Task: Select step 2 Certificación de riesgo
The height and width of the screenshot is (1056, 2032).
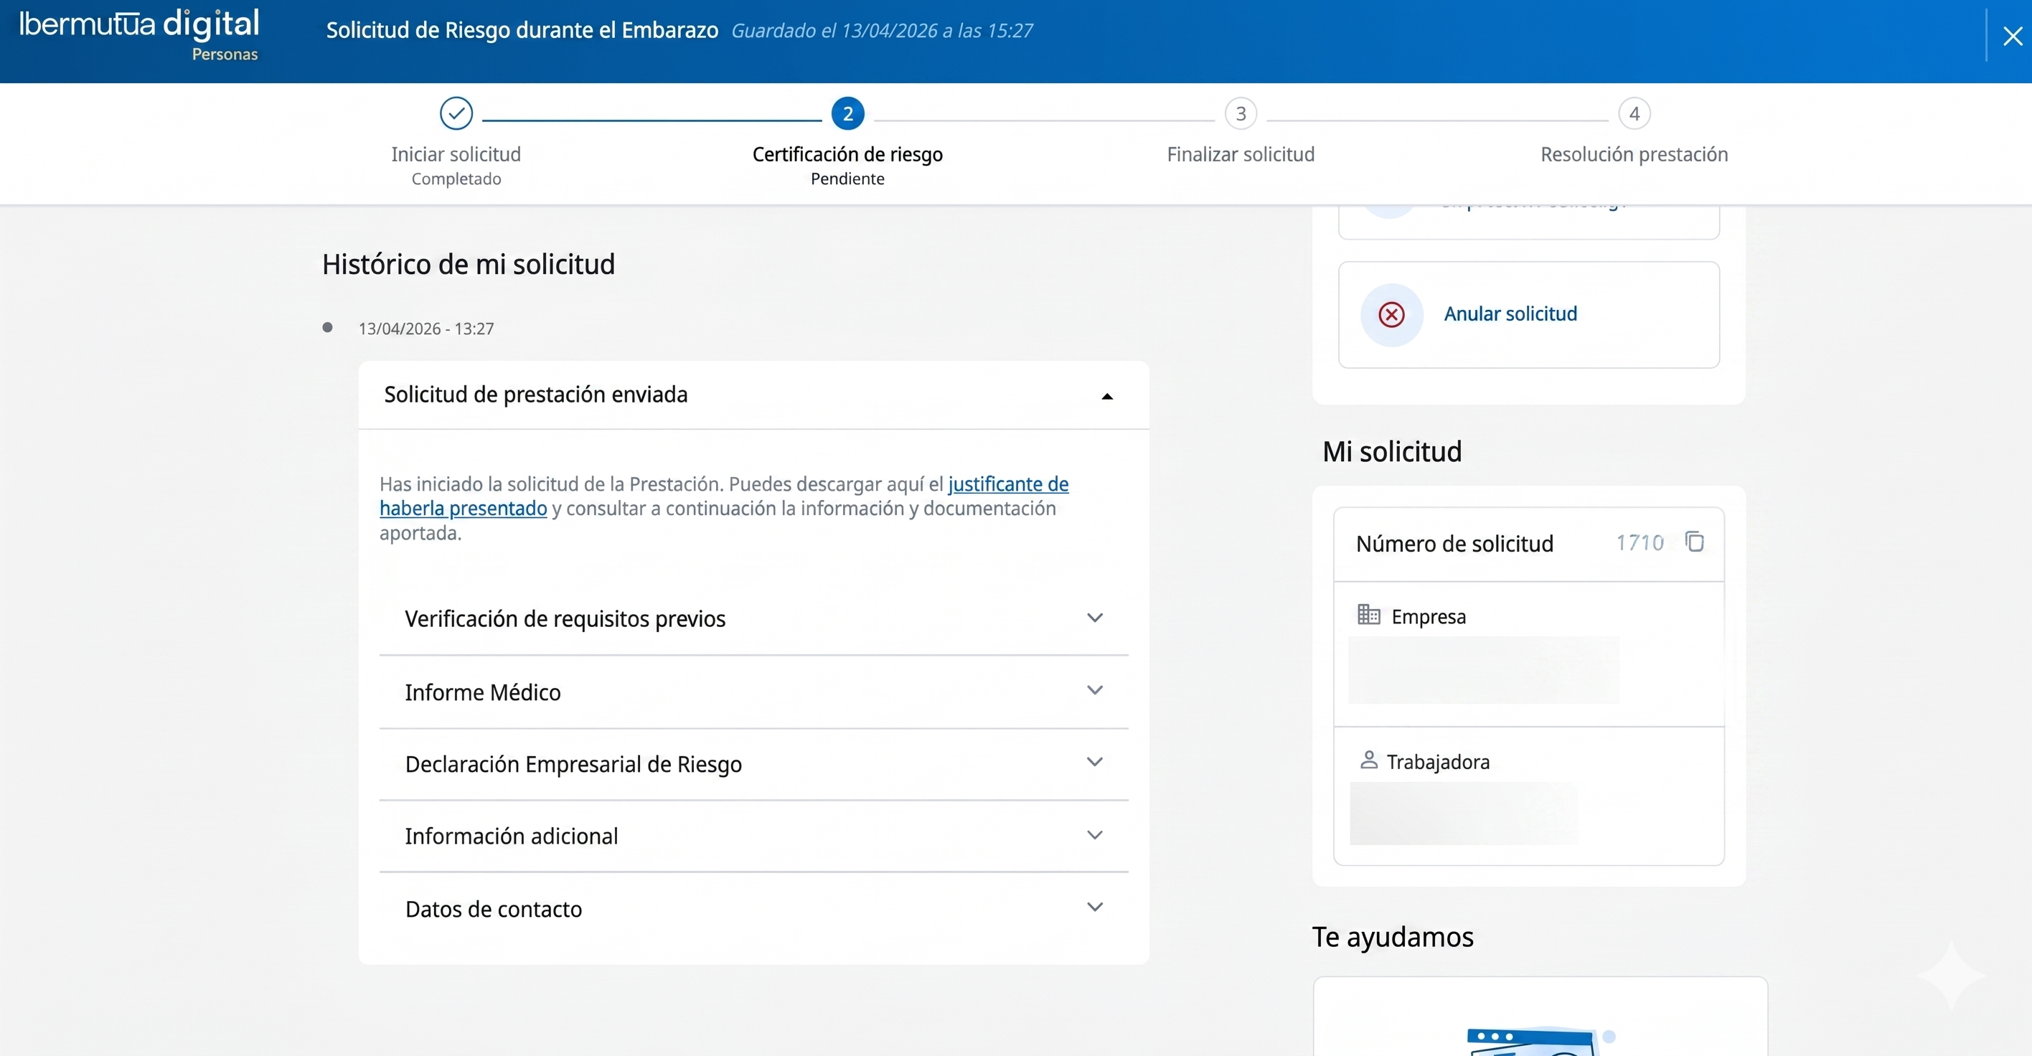Action: [847, 114]
